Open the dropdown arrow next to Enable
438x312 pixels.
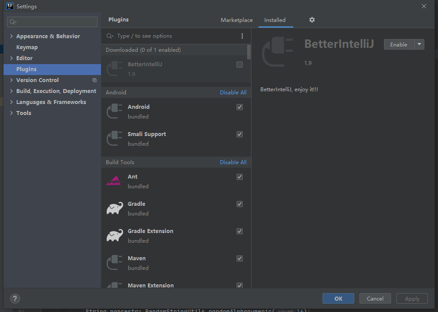[x=419, y=44]
